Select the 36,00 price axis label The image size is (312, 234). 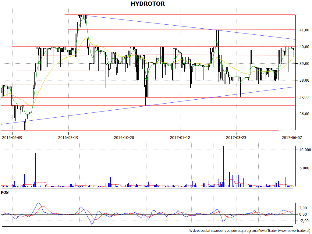[x=304, y=114]
